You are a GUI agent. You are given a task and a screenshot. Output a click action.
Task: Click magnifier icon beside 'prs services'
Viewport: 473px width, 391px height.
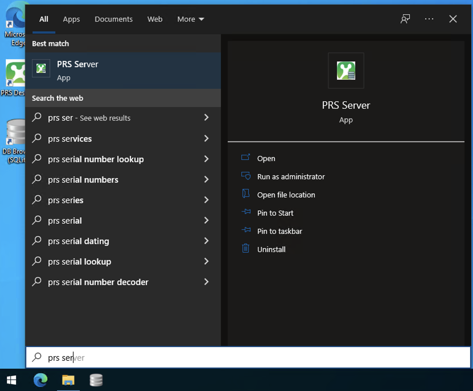pos(37,138)
